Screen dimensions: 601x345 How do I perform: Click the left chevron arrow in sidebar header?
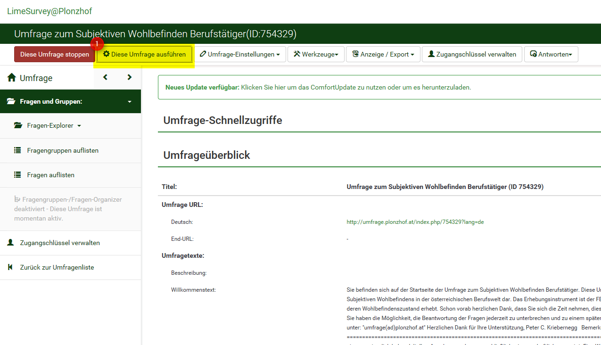pos(105,77)
